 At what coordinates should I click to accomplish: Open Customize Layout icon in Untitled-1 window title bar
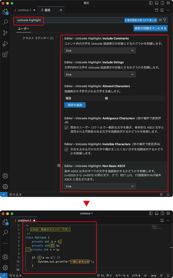pos(168,213)
